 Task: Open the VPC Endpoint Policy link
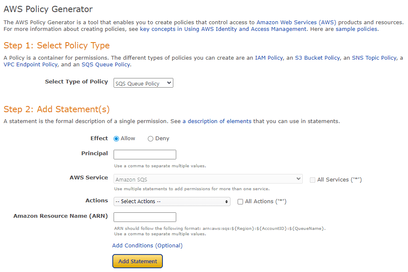(30, 65)
